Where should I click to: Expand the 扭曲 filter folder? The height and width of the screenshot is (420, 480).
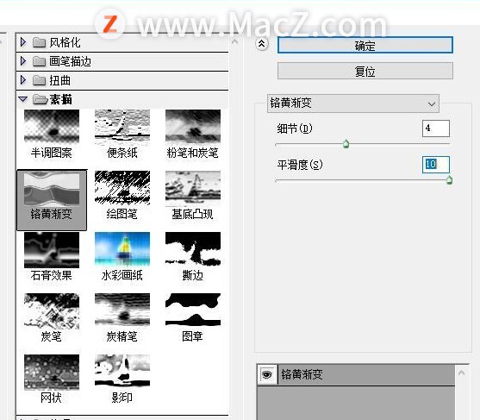pyautogui.click(x=23, y=80)
